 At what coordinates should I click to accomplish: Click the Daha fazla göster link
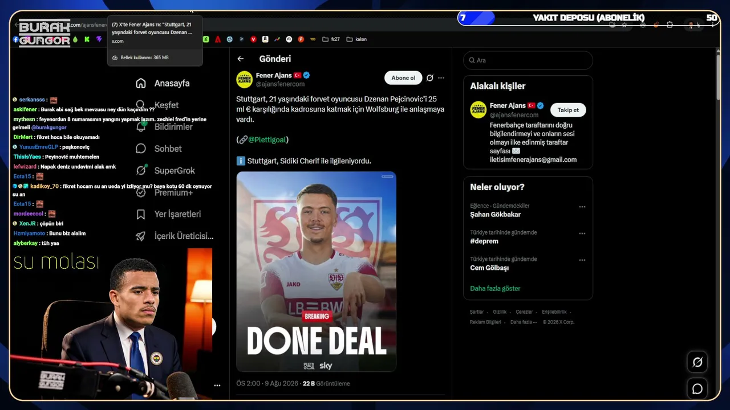(495, 289)
